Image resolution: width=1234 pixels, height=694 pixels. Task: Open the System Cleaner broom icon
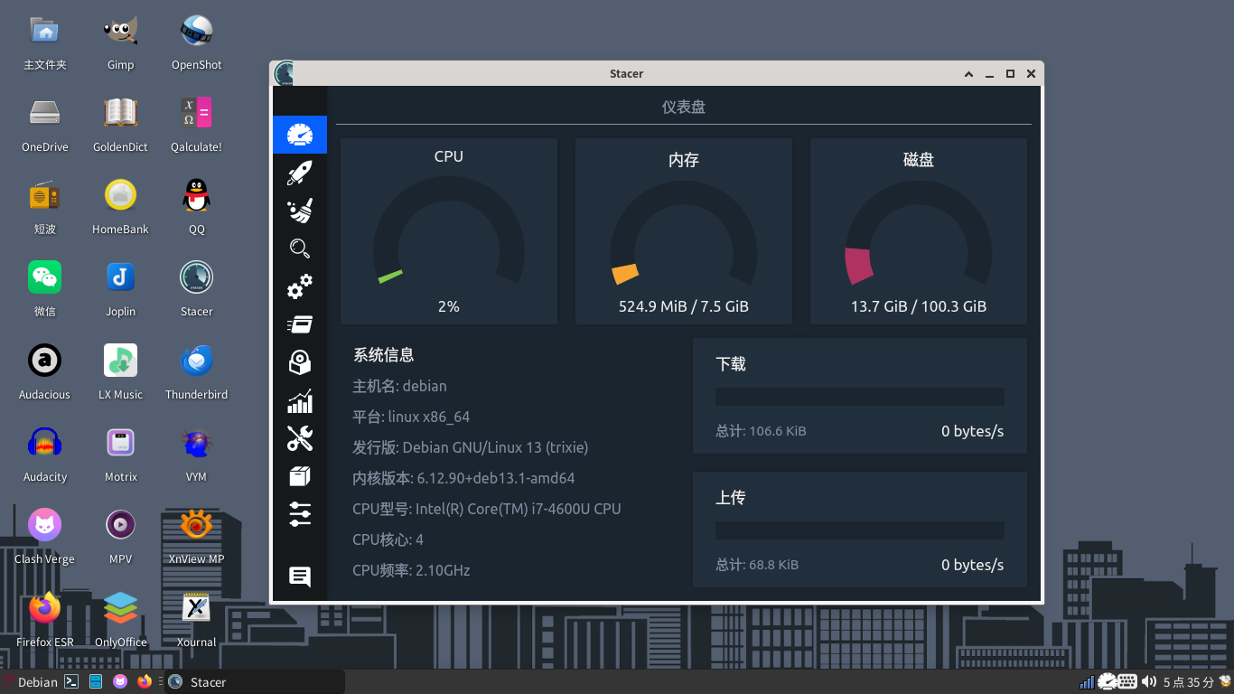300,211
